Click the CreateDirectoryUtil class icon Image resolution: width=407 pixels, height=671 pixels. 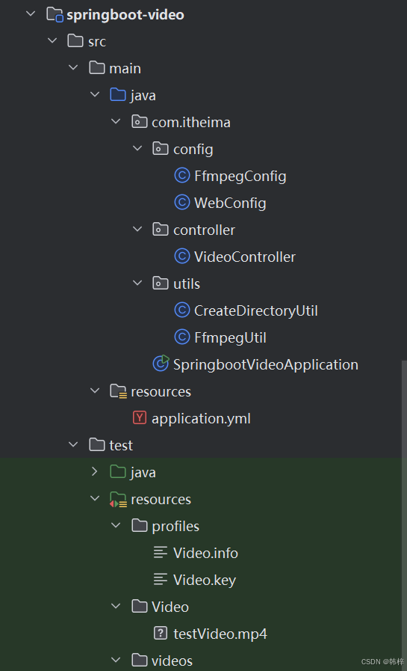click(x=182, y=310)
